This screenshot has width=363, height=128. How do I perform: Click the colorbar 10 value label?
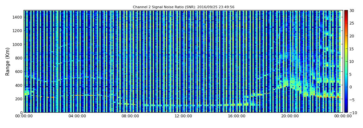click(352, 62)
